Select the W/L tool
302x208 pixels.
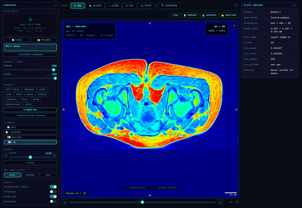(78, 6)
